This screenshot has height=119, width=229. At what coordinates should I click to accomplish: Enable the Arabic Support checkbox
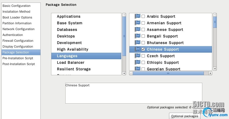(x=143, y=16)
